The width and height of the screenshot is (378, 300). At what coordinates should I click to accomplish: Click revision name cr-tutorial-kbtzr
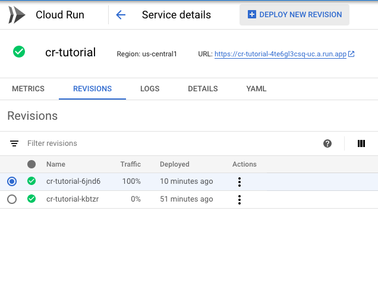pos(73,199)
